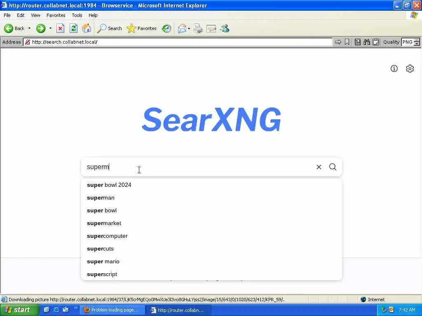The image size is (422, 316).
Task: Submit search with magnifier icon
Action: (x=333, y=167)
